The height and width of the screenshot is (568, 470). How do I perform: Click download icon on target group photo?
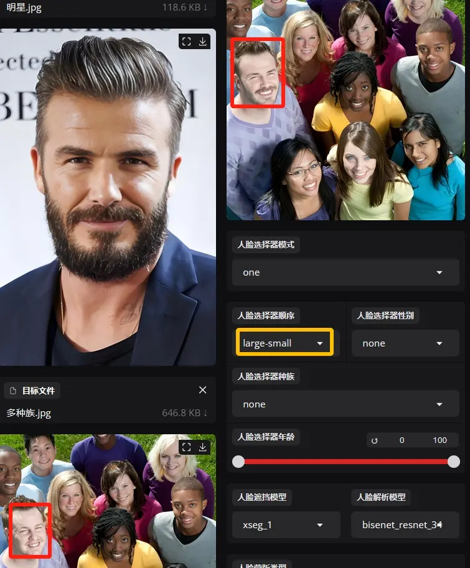(203, 447)
